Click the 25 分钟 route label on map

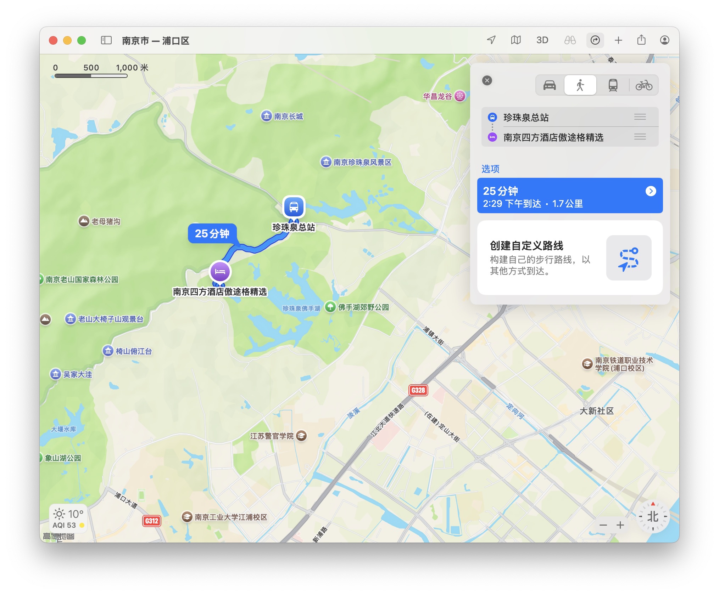click(x=212, y=233)
